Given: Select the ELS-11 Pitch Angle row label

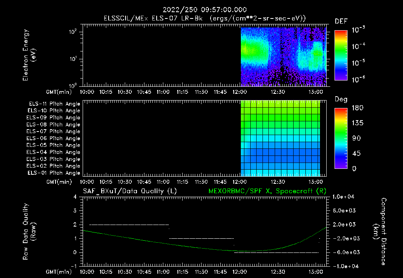Looking at the screenshot, I should click(54, 104).
